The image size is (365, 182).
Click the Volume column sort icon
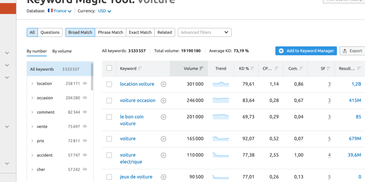(x=201, y=68)
